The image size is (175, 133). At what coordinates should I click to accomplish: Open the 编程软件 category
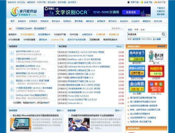click(x=147, y=21)
